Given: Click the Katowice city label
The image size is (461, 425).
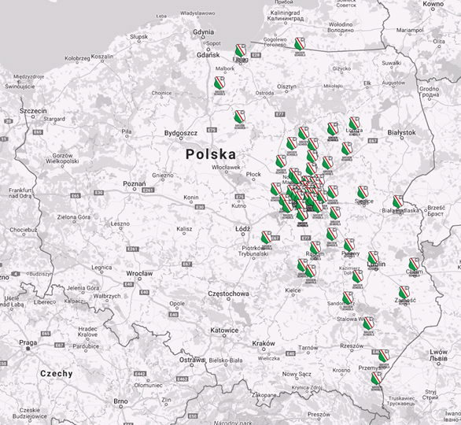Looking at the screenshot, I should [x=224, y=331].
